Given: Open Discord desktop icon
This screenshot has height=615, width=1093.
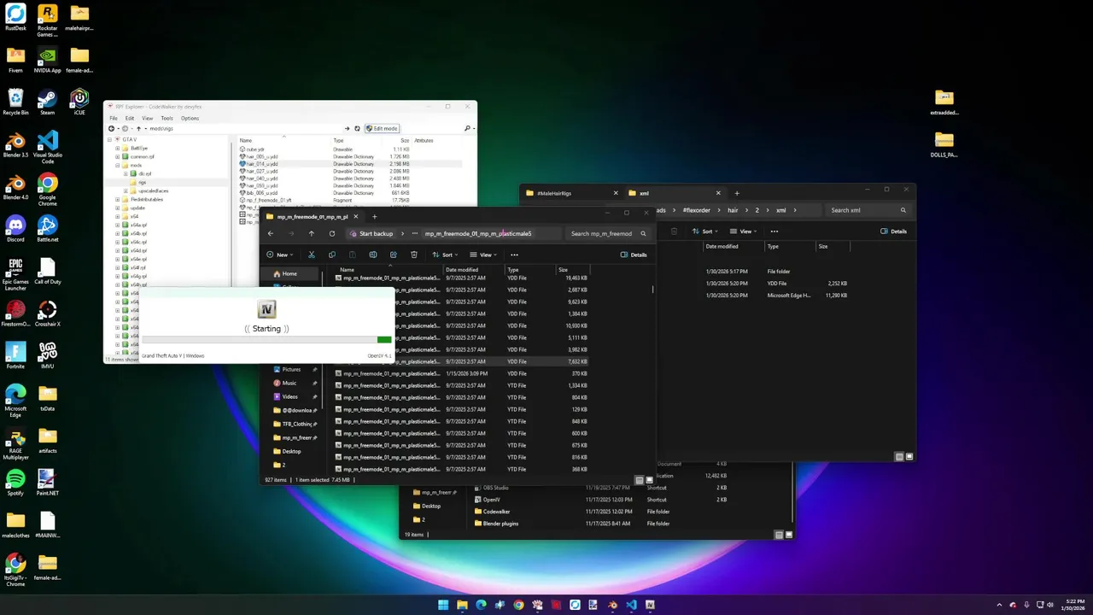Looking at the screenshot, I should [15, 229].
